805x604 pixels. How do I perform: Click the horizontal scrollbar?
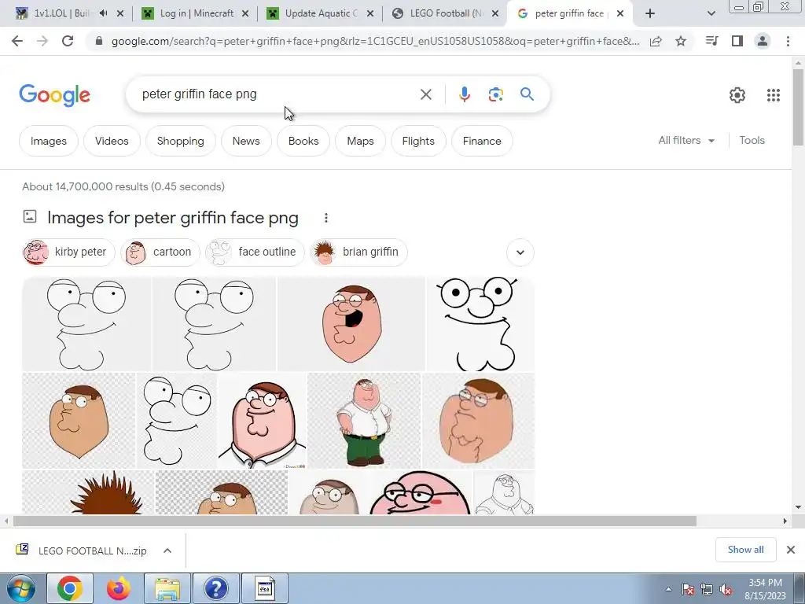pyautogui.click(x=355, y=521)
